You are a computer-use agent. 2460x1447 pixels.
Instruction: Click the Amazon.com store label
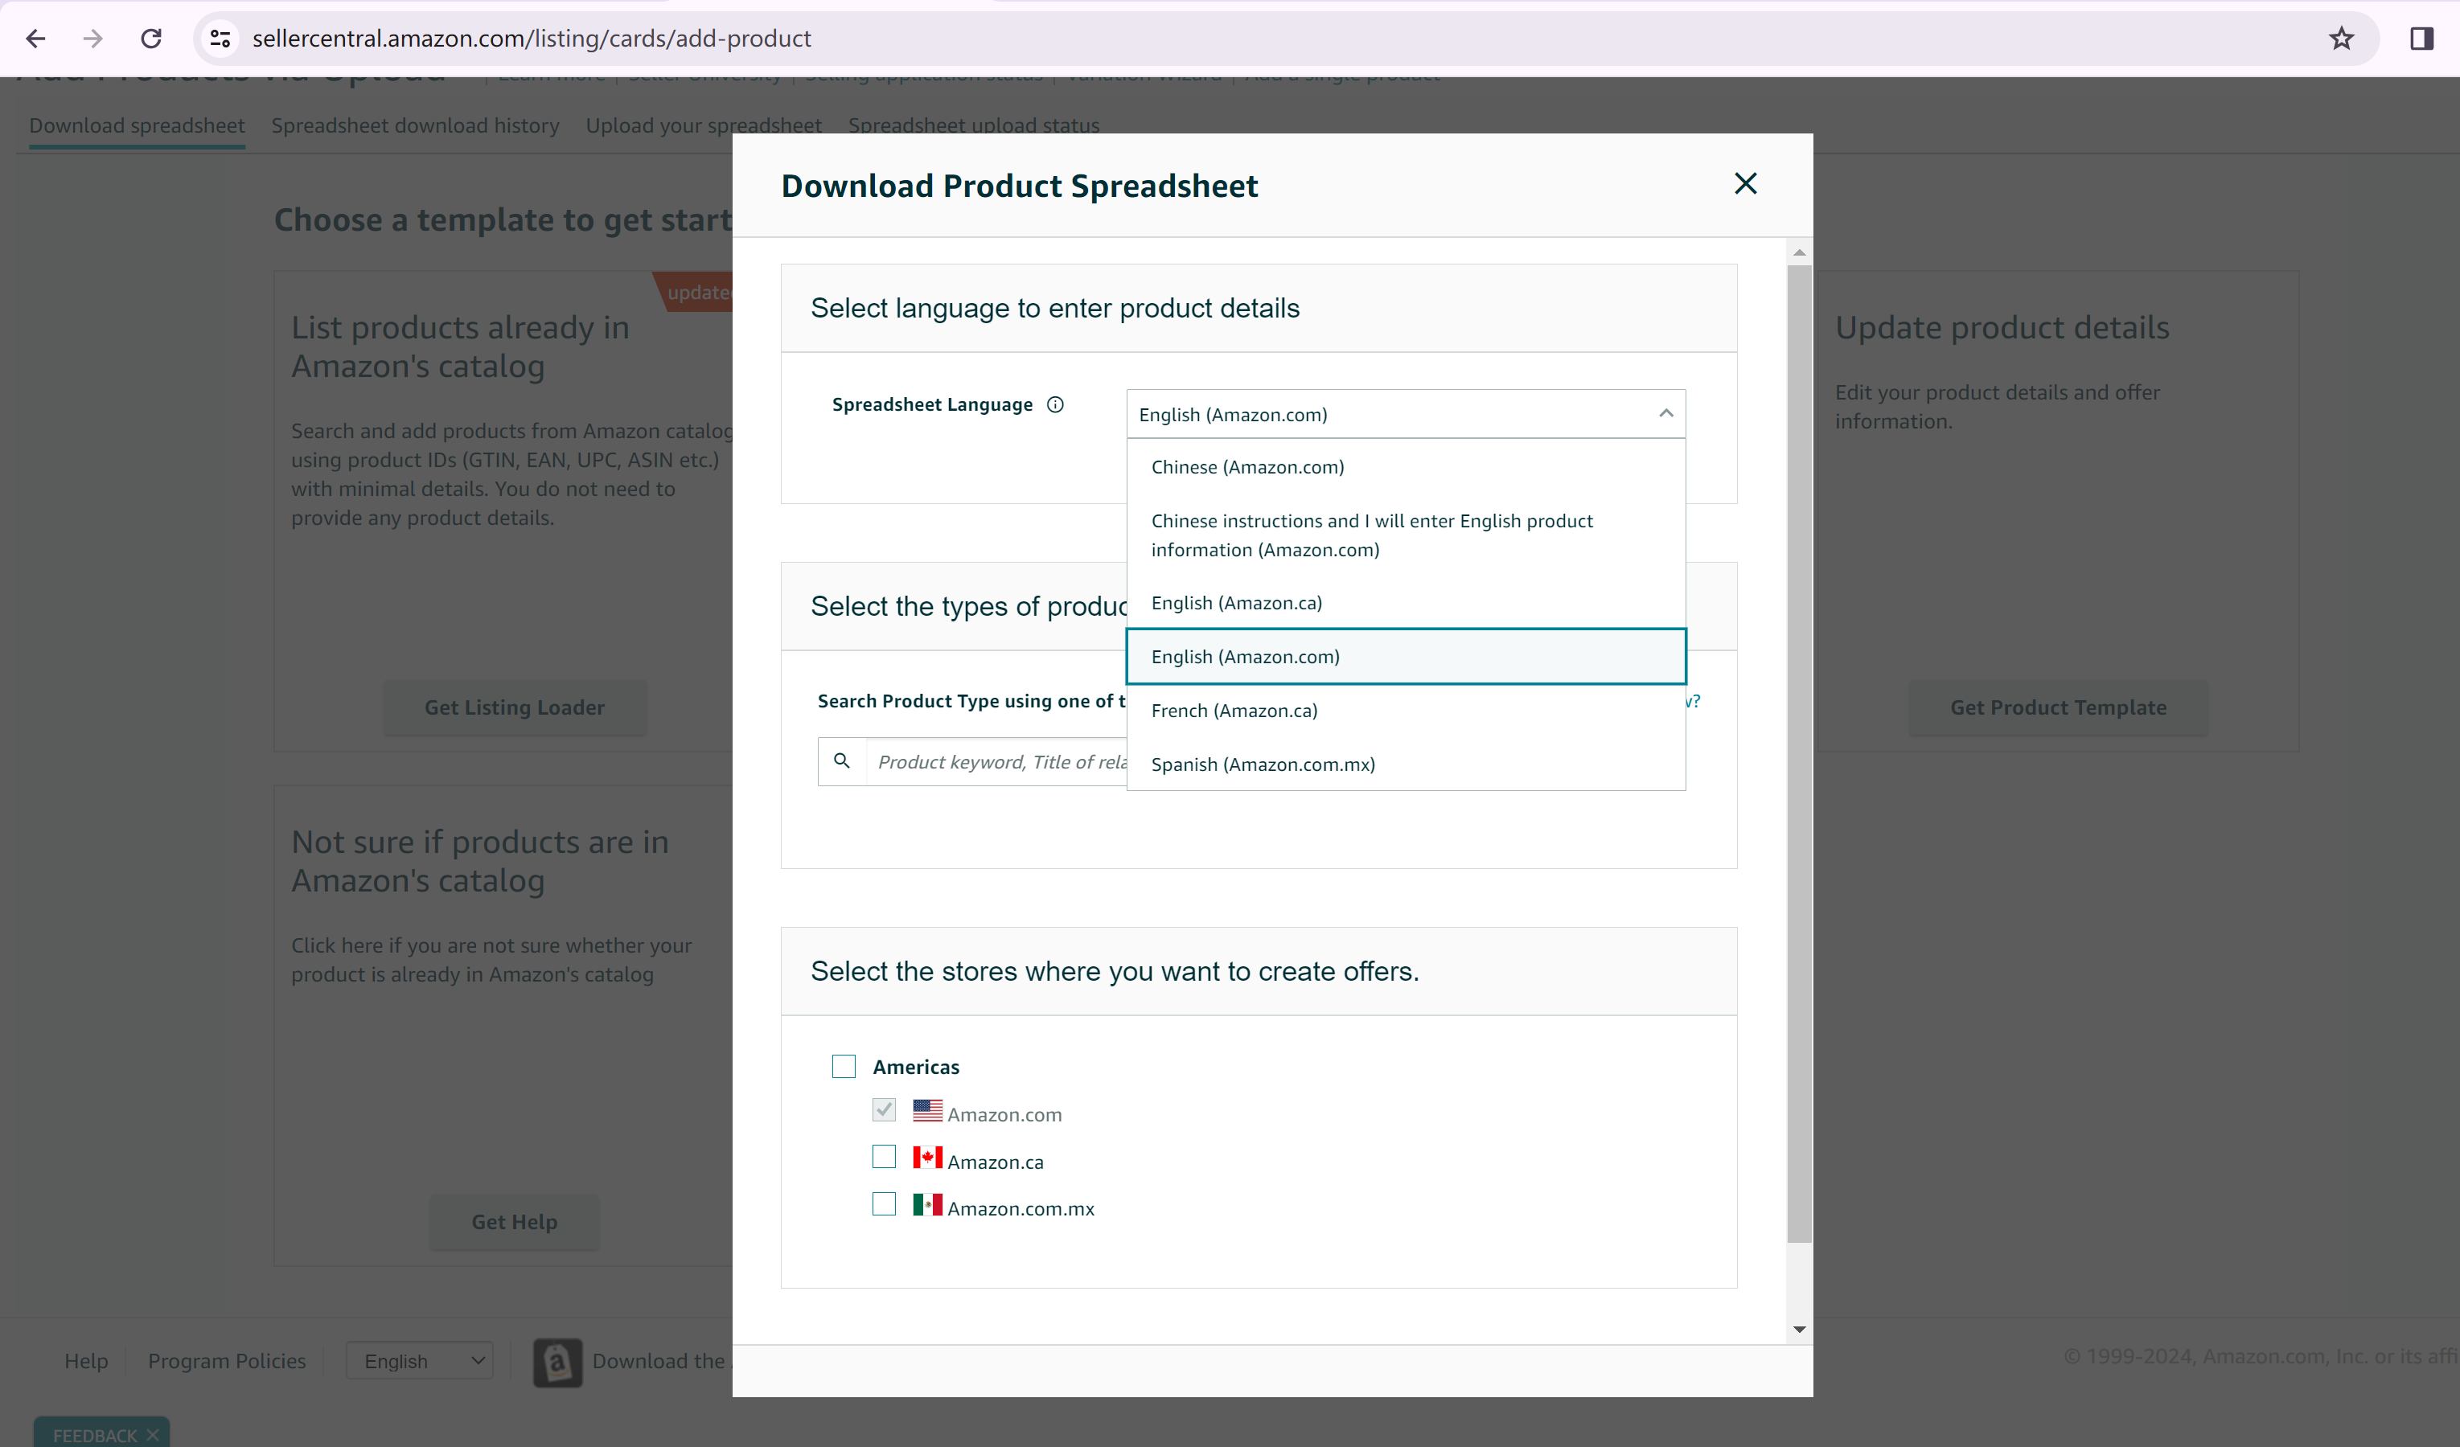click(x=1004, y=1114)
